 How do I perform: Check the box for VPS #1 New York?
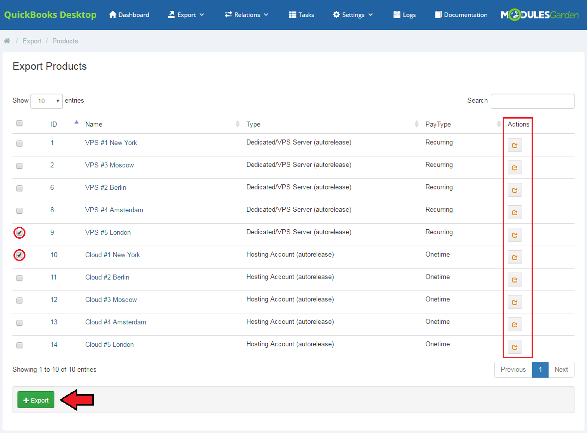pyautogui.click(x=19, y=143)
